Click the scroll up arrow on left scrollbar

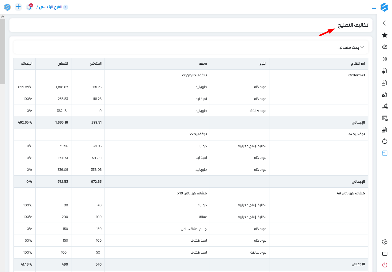(x=2, y=17)
